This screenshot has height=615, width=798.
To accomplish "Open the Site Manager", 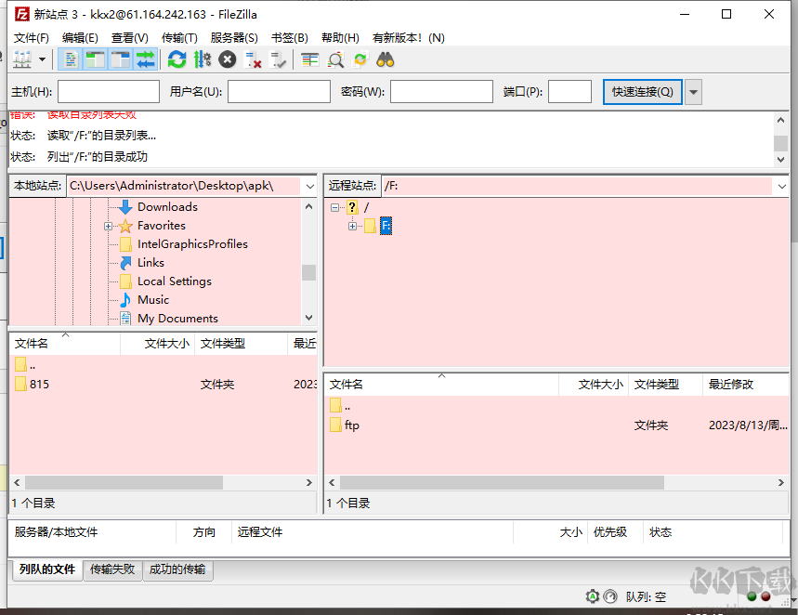I will (x=20, y=59).
